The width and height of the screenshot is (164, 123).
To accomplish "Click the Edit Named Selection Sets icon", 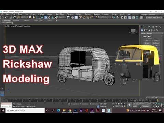I will coord(96,17).
